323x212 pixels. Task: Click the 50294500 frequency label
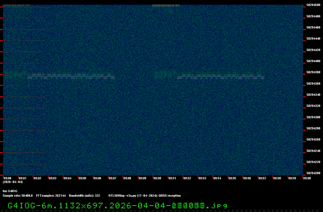click(313, 5)
